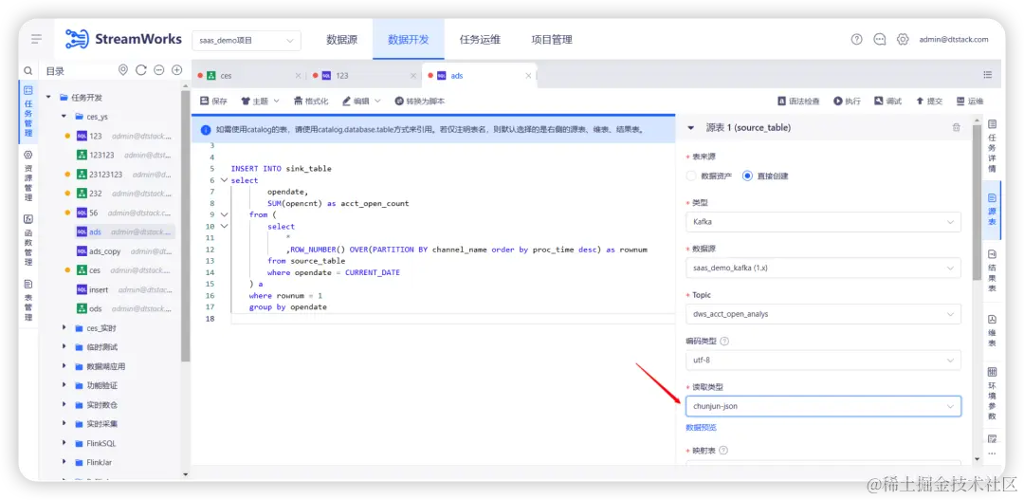Open 环境参数 in the right sidebar
The height and width of the screenshot is (500, 1024).
coord(992,394)
